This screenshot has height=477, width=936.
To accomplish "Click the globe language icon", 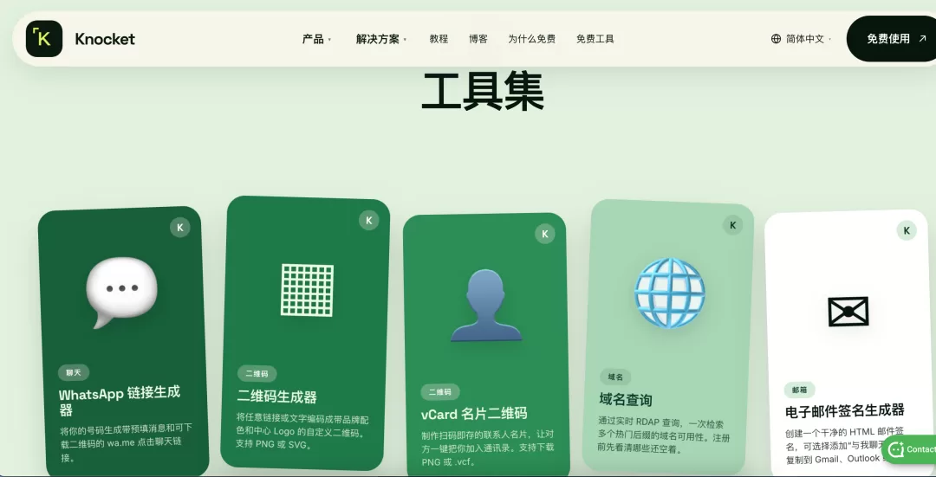I will pyautogui.click(x=776, y=39).
